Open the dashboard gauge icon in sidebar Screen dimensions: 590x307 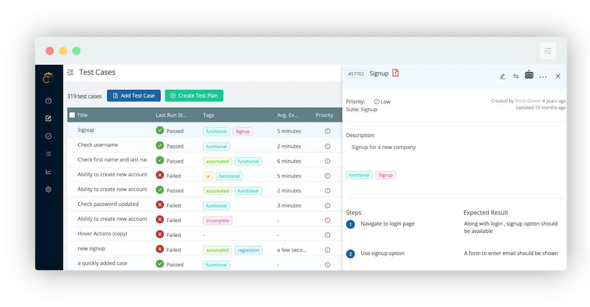click(x=48, y=101)
